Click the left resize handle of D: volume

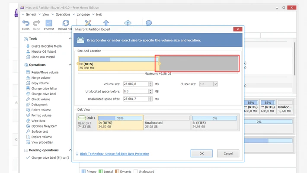click(x=78, y=64)
